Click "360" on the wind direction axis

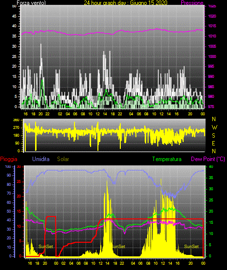pyautogui.click(x=16, y=120)
